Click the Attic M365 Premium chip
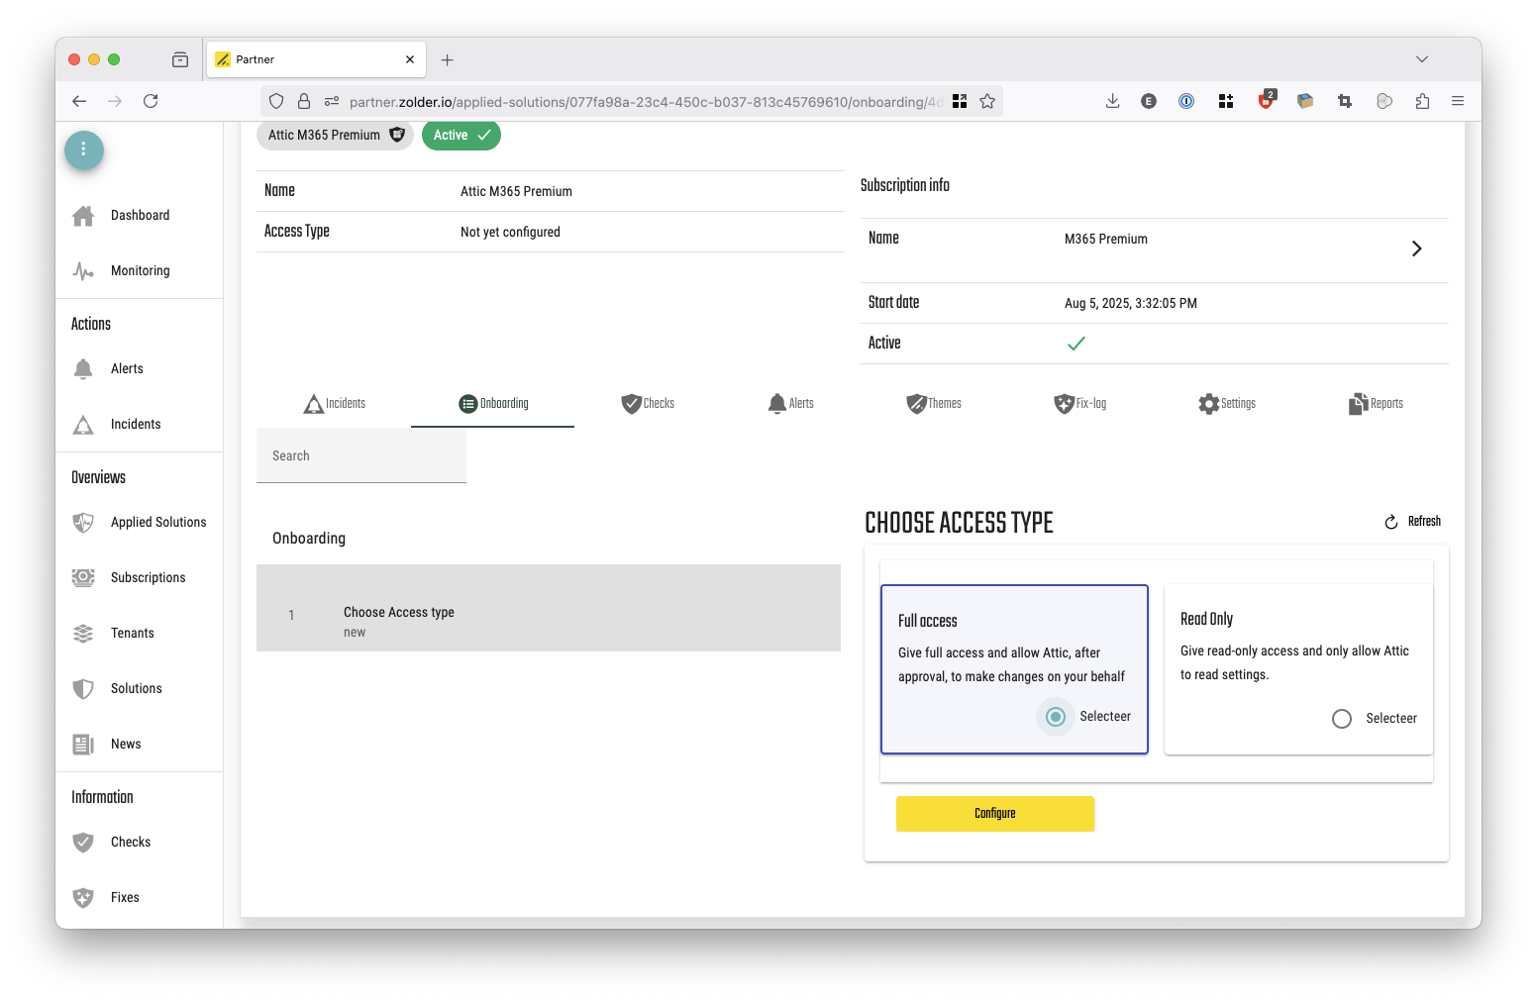1537x1002 pixels. tap(335, 136)
